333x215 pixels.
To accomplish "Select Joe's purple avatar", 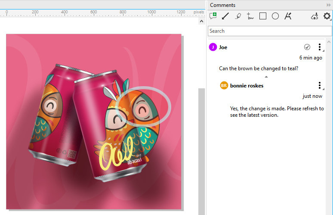I will coord(213,47).
